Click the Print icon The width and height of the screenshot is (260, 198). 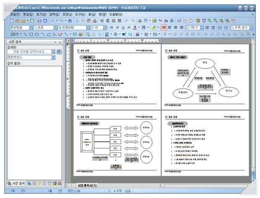coord(39,21)
